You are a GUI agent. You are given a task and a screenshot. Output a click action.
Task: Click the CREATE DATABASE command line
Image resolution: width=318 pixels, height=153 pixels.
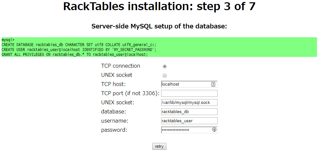(x=79, y=45)
